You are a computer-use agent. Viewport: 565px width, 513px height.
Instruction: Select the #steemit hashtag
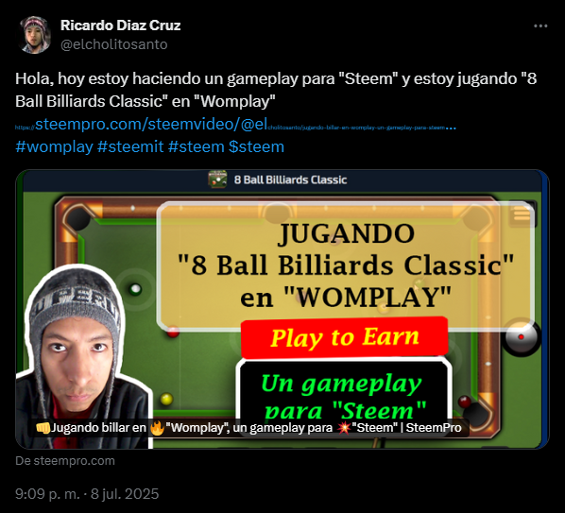(130, 147)
